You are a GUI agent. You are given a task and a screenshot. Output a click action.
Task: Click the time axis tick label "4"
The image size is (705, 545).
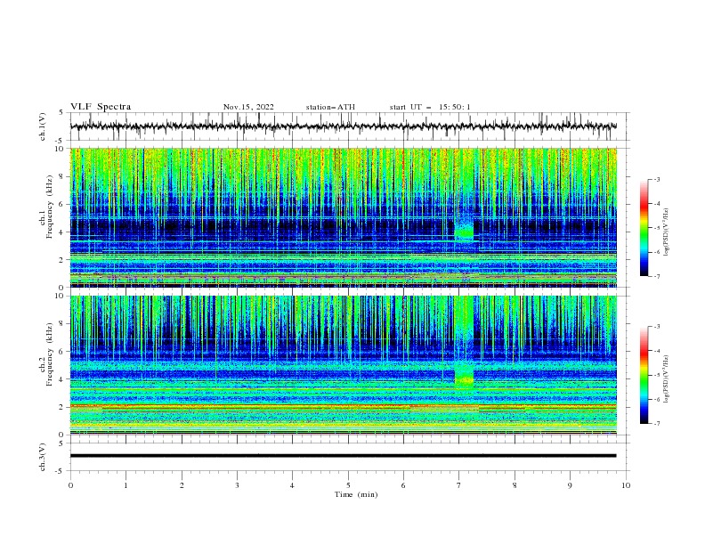[x=292, y=485]
